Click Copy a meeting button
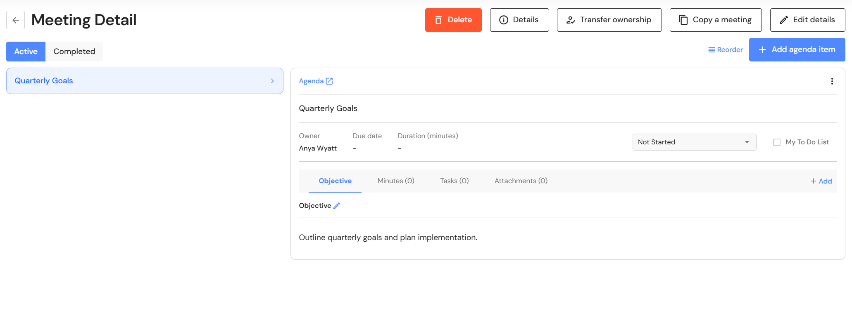852x318 pixels. 715,20
